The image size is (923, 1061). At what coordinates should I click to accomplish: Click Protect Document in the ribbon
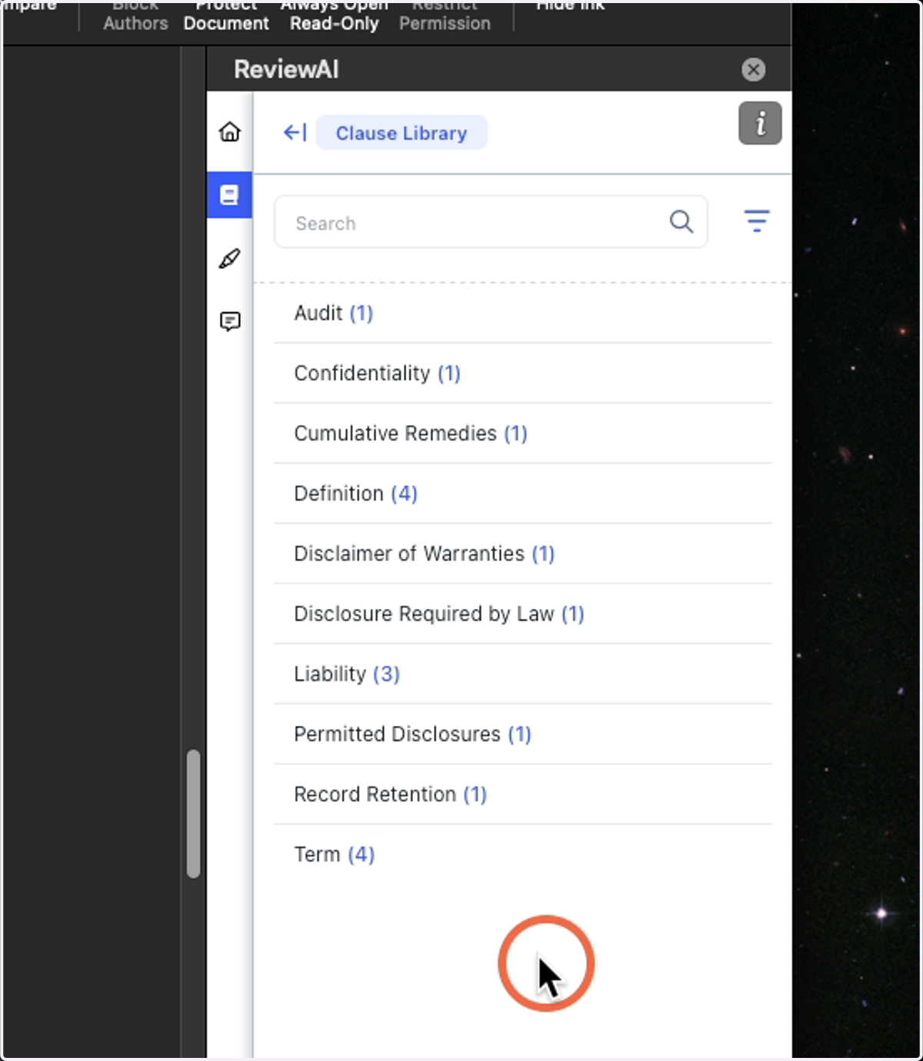point(226,15)
